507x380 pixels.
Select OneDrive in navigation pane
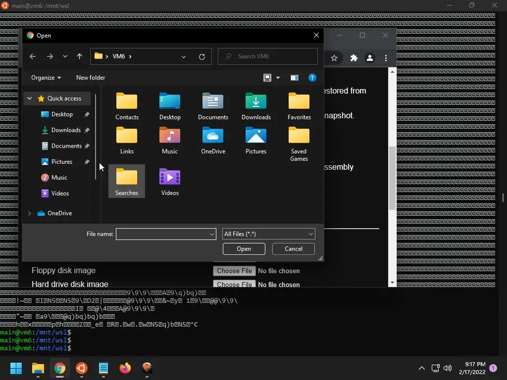59,213
